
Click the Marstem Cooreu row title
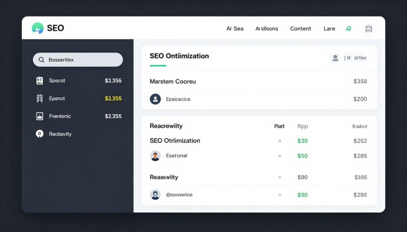(x=172, y=81)
